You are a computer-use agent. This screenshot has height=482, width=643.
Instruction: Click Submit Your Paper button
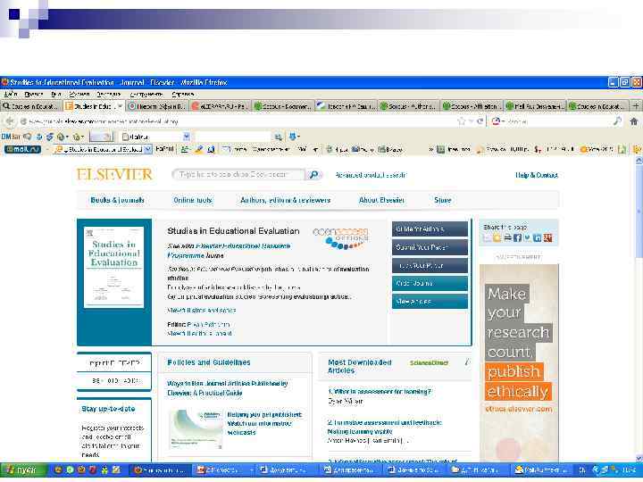point(430,247)
